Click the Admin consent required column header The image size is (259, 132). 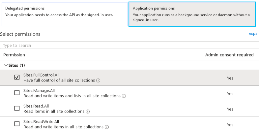229,55
